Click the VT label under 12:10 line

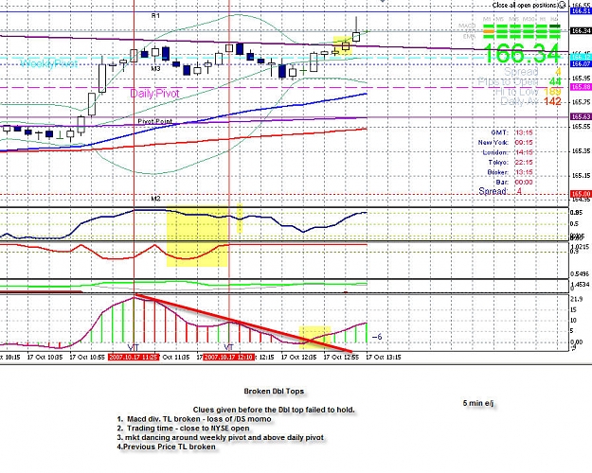(x=228, y=347)
